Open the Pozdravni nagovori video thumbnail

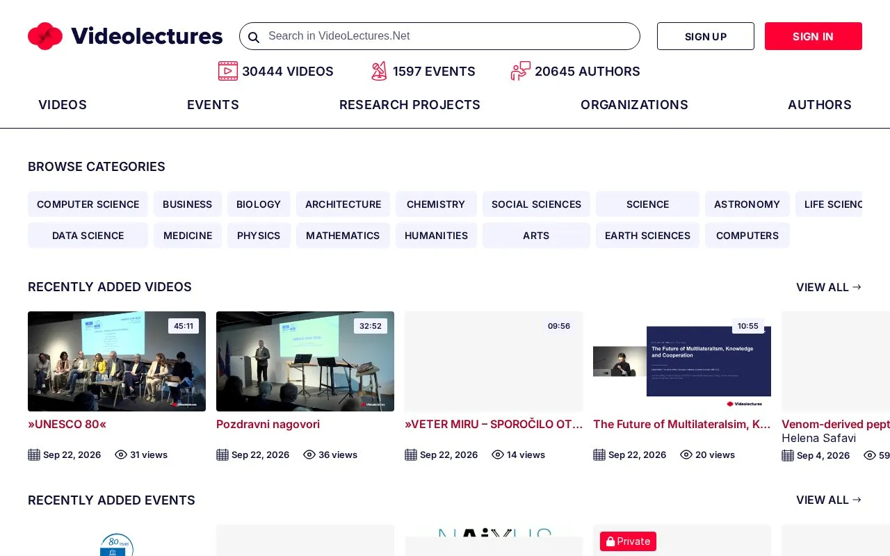305,361
